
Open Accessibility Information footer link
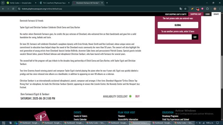tap(128, 119)
